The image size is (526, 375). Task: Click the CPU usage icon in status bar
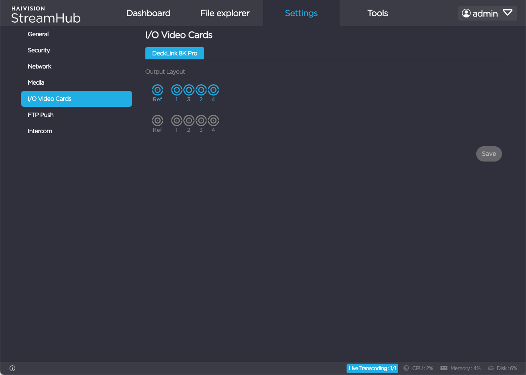(406, 368)
